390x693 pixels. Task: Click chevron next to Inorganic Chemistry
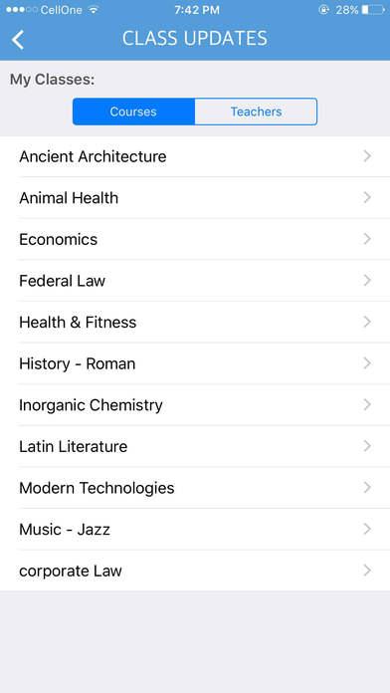point(367,405)
